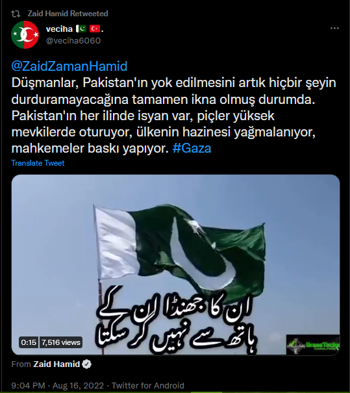Click the 0:15 video duration badge
This screenshot has height=393, width=350.
pyautogui.click(x=29, y=342)
